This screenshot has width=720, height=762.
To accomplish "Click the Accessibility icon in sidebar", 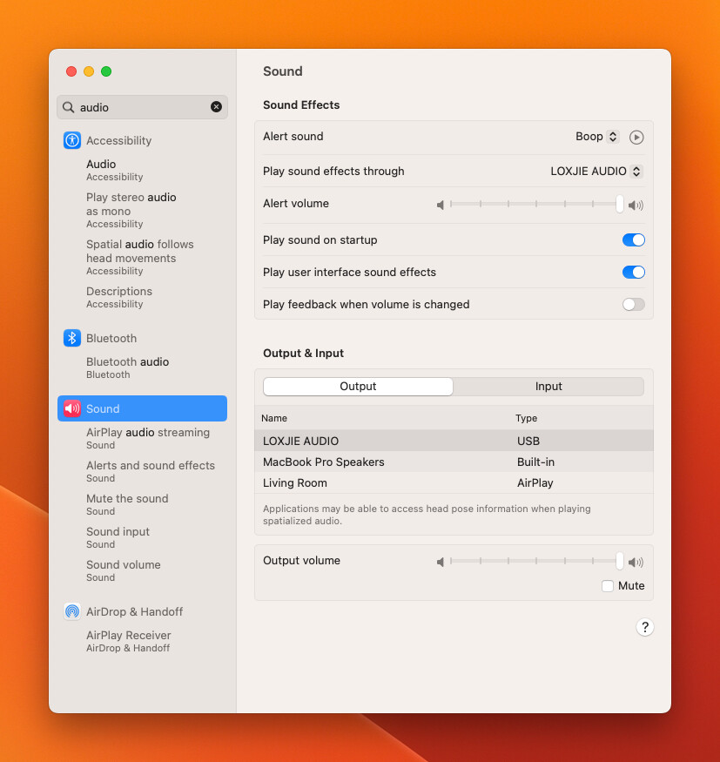I will [x=72, y=140].
